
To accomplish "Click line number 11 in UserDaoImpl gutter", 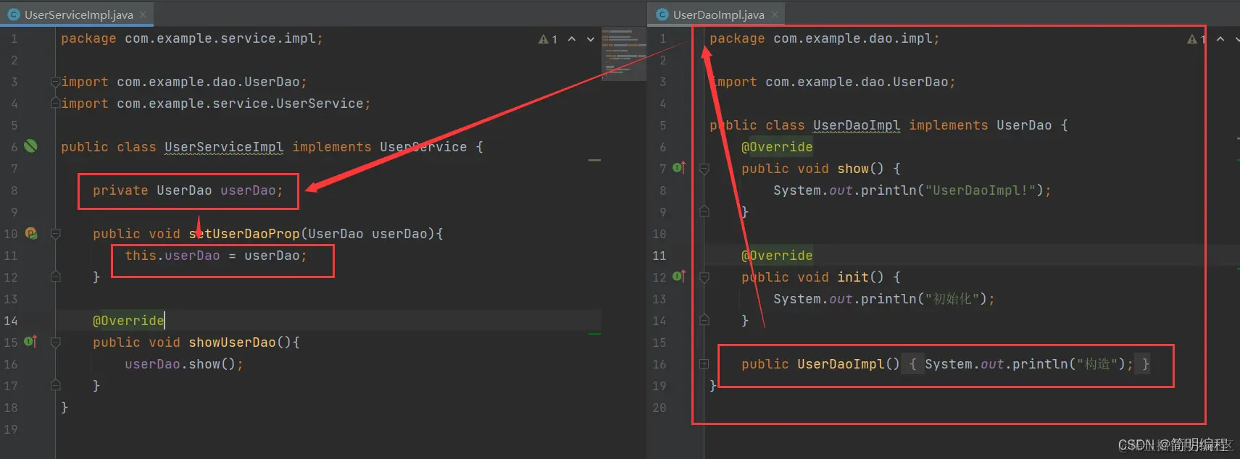I will click(x=659, y=256).
